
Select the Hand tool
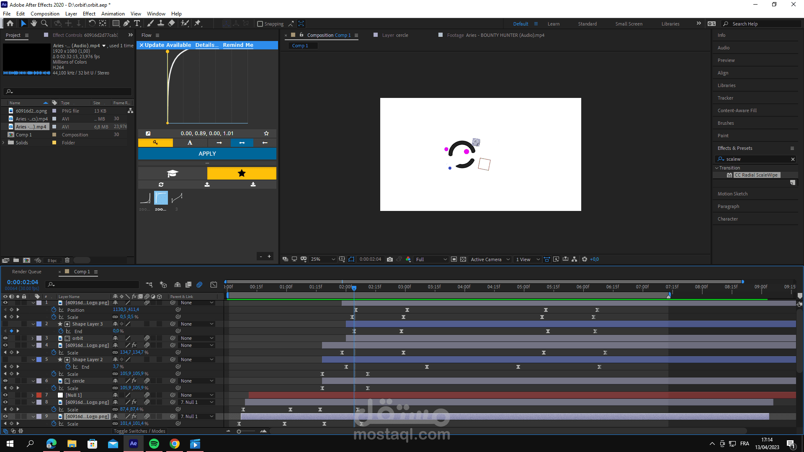click(34, 23)
